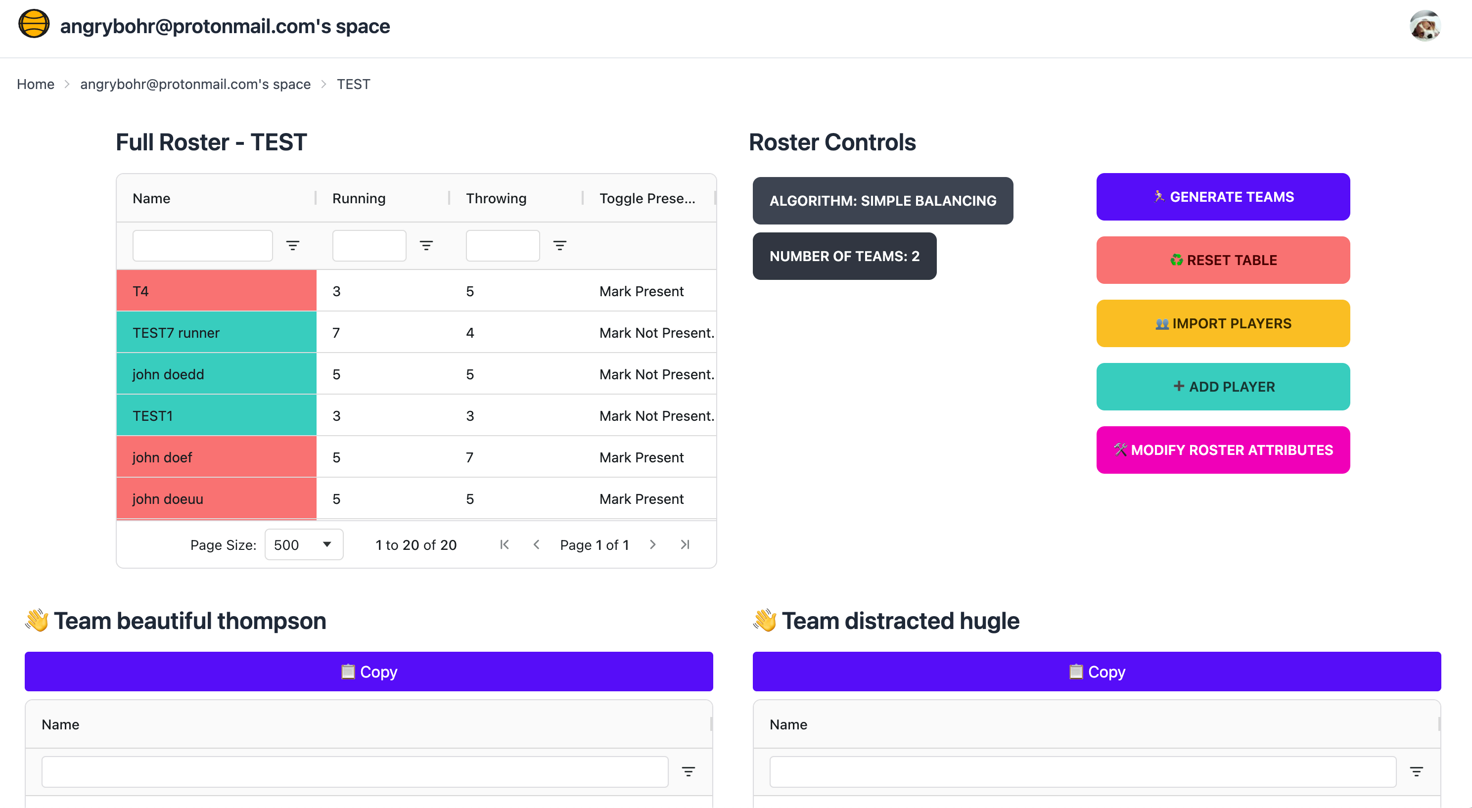
Task: Open the Name column filter icon in the roster table
Action: tap(293, 246)
